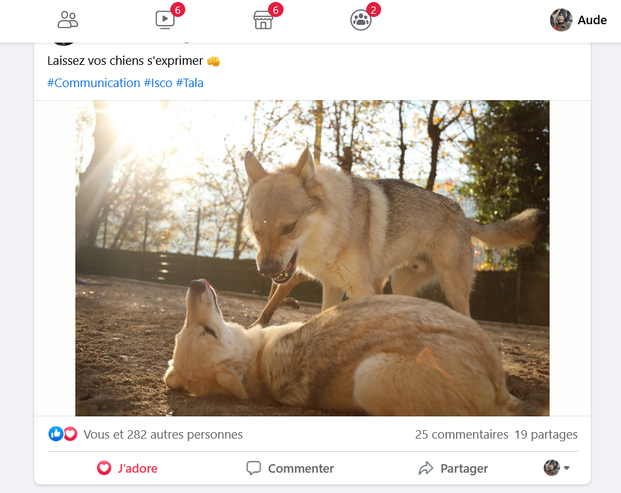Open the Watch video tab icon
The height and width of the screenshot is (493, 621).
tap(165, 20)
